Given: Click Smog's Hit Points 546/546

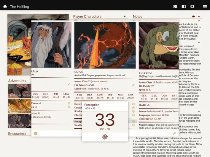Looking at the screenshot, I should pyautogui.click(x=84, y=85).
